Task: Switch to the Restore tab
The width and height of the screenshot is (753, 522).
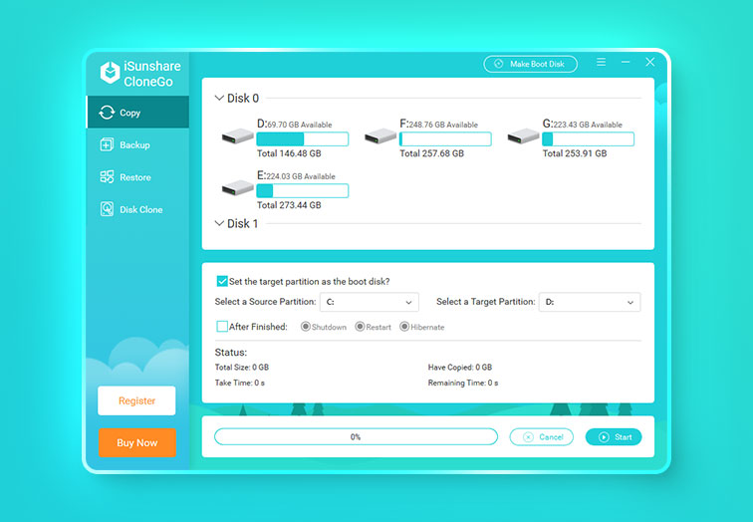Action: coord(137,177)
